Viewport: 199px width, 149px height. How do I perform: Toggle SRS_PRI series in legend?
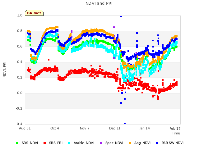(x=53, y=143)
